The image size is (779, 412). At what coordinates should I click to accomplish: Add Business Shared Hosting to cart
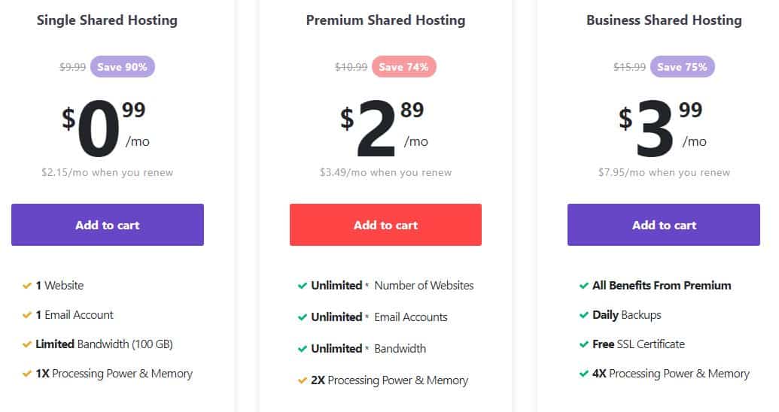click(664, 225)
